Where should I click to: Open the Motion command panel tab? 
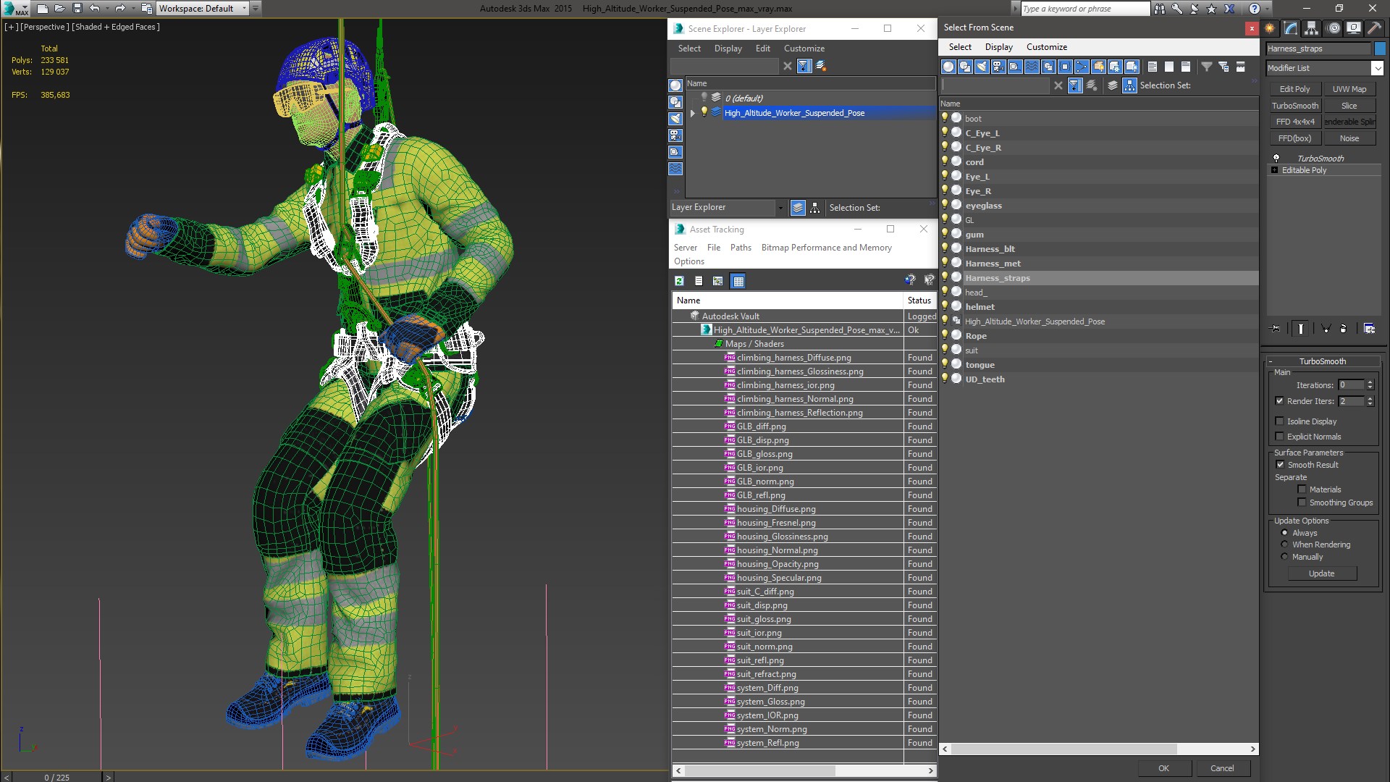(1333, 28)
